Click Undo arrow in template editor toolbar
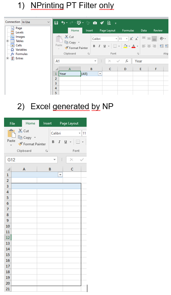Viewport: 171px width, 295px height. click(63, 23)
